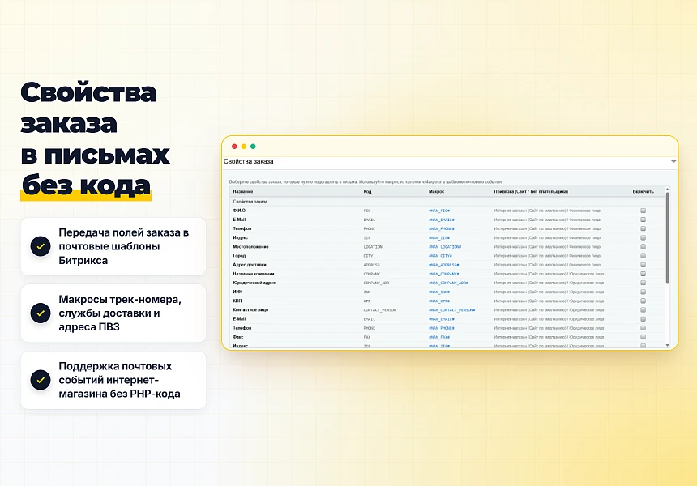Select the Юридический адрес property name
697x486 pixels.
(254, 283)
